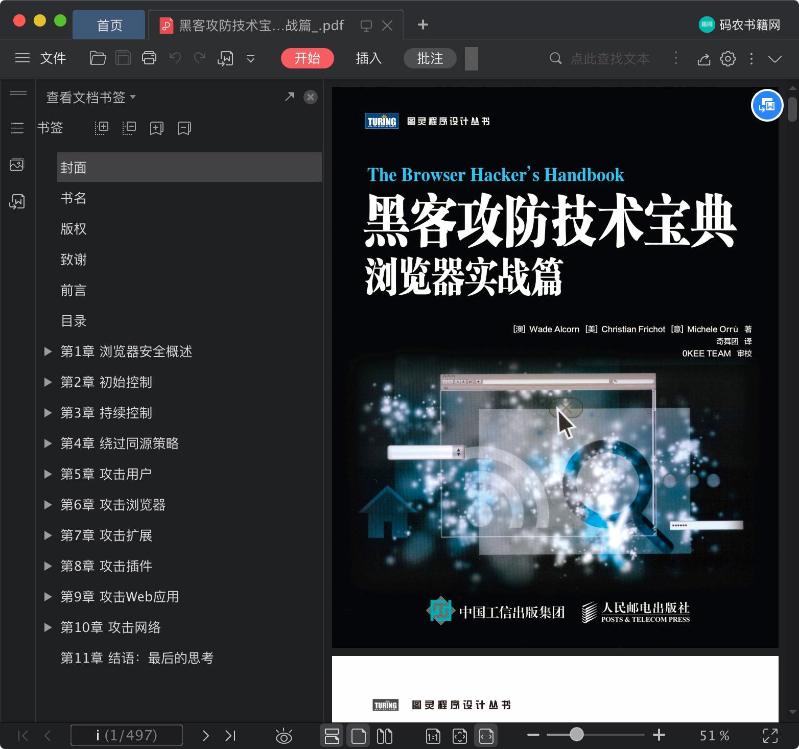Image resolution: width=799 pixels, height=749 pixels.
Task: Pop out the bookmark panel with arrow icon
Action: [x=290, y=97]
